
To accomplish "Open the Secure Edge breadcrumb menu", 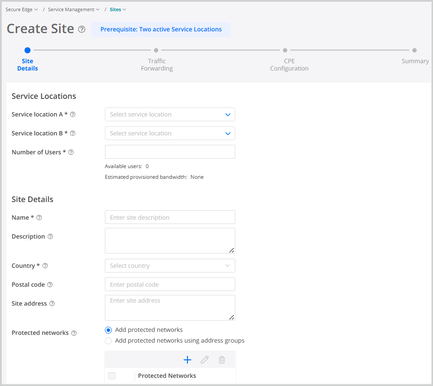I will coord(21,9).
